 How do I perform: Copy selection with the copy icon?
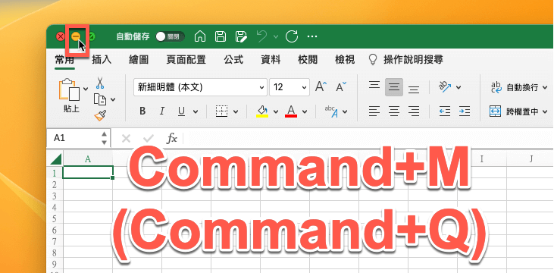100,99
